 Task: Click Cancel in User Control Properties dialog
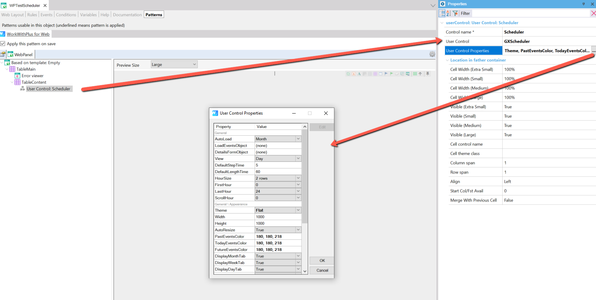(322, 271)
